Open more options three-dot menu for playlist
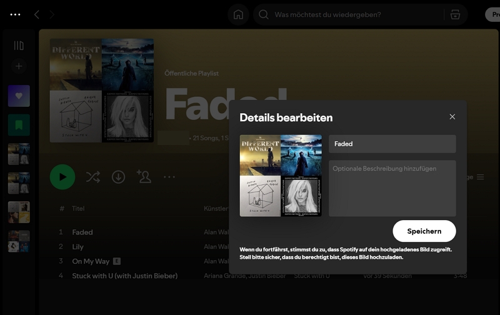This screenshot has height=315, width=500. 169,177
